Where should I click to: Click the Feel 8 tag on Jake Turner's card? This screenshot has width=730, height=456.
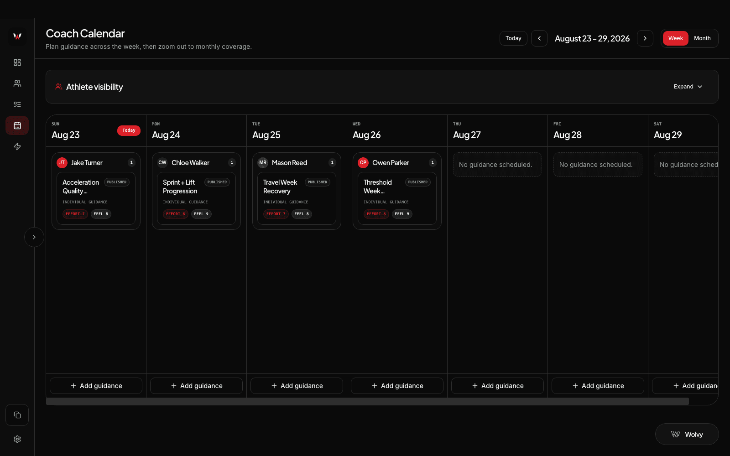pos(101,214)
